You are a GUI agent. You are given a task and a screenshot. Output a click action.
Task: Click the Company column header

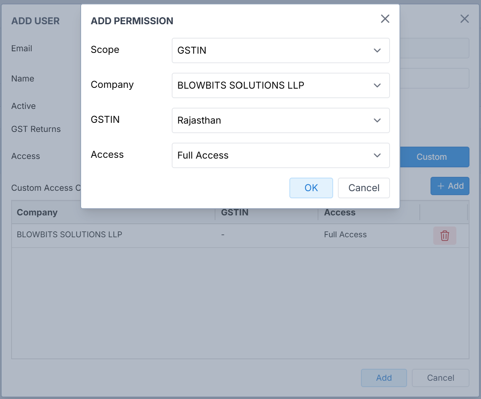(x=37, y=213)
